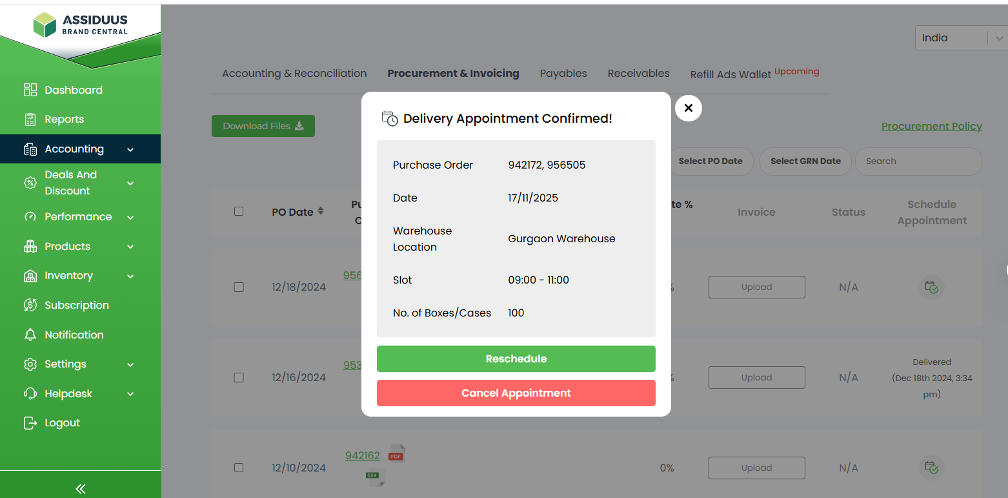Click the Logout icon in sidebar
This screenshot has height=498, width=1008.
[30, 423]
